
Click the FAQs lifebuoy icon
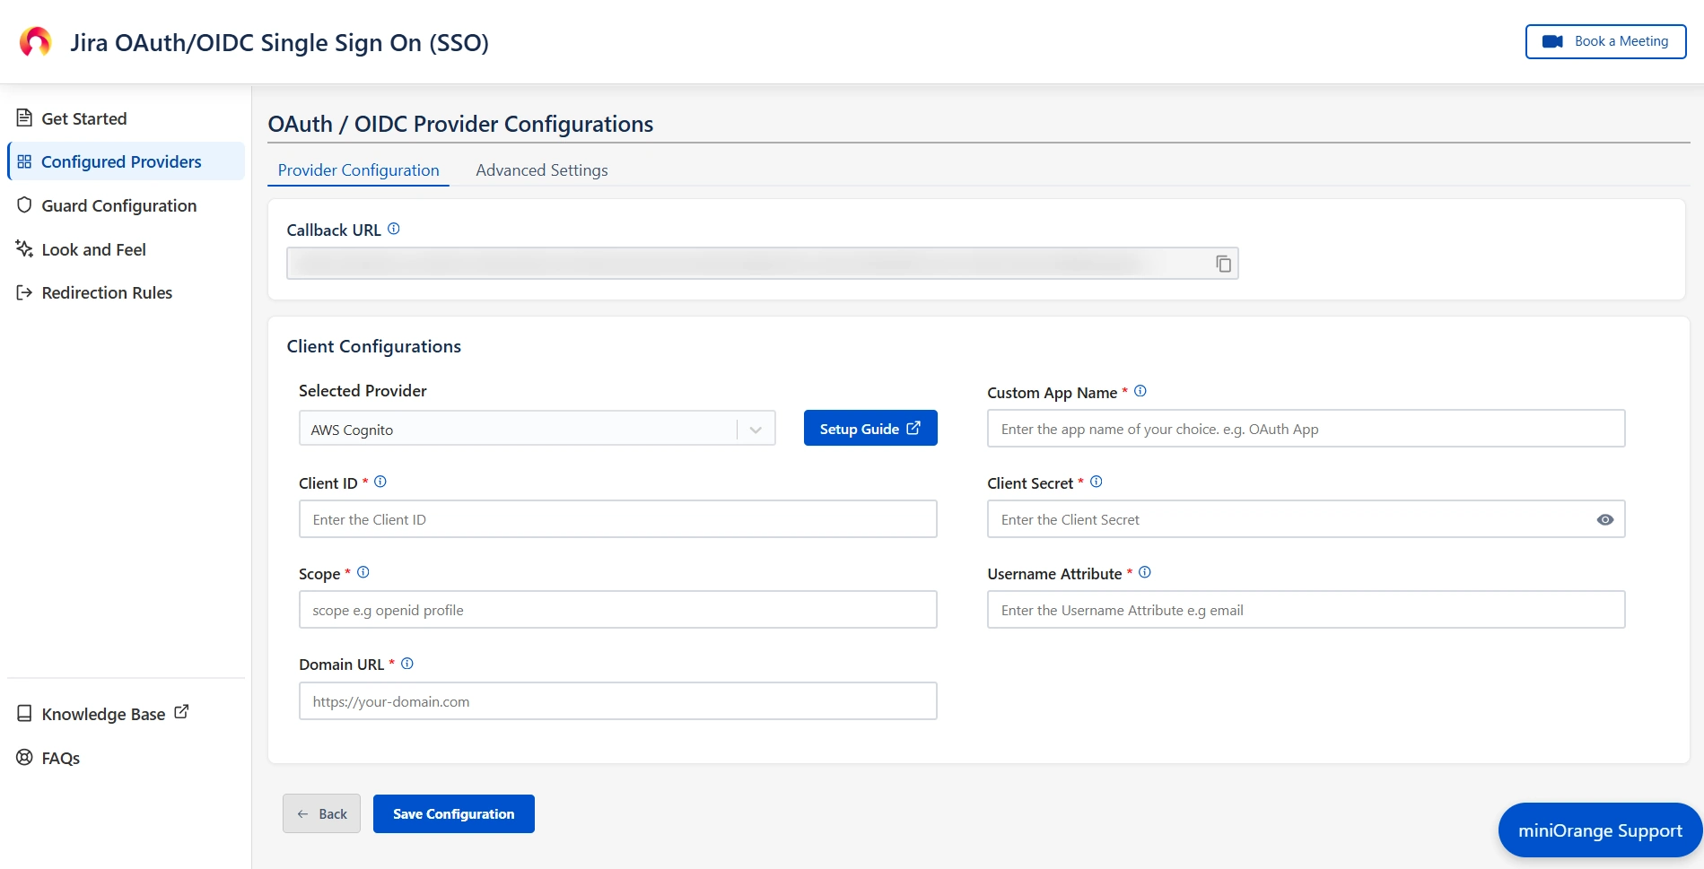click(24, 757)
